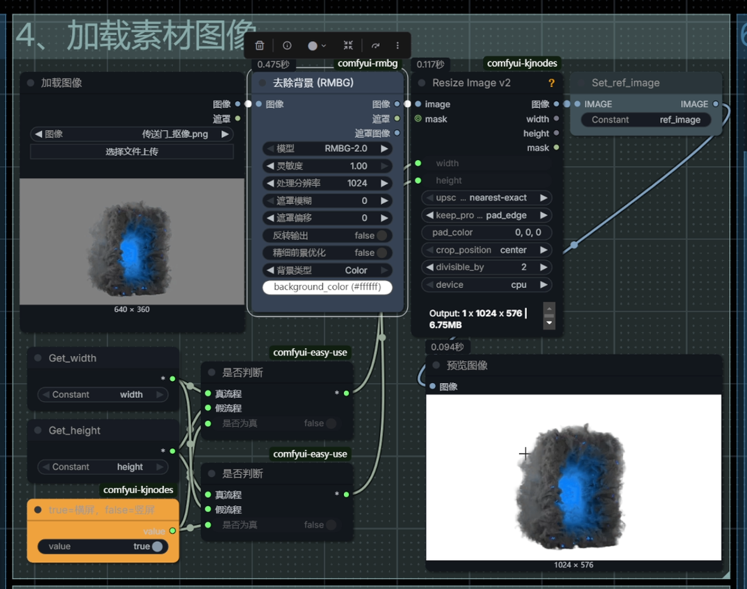Select the 去除背景 (RMBG) node title
This screenshot has width=747, height=589.
(x=313, y=83)
